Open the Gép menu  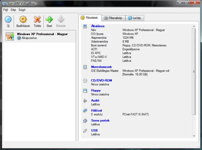(13, 10)
